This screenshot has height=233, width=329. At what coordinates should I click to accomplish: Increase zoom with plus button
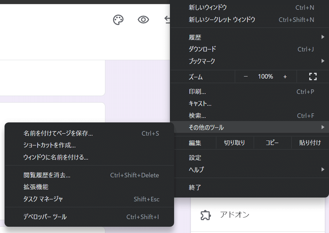point(285,77)
